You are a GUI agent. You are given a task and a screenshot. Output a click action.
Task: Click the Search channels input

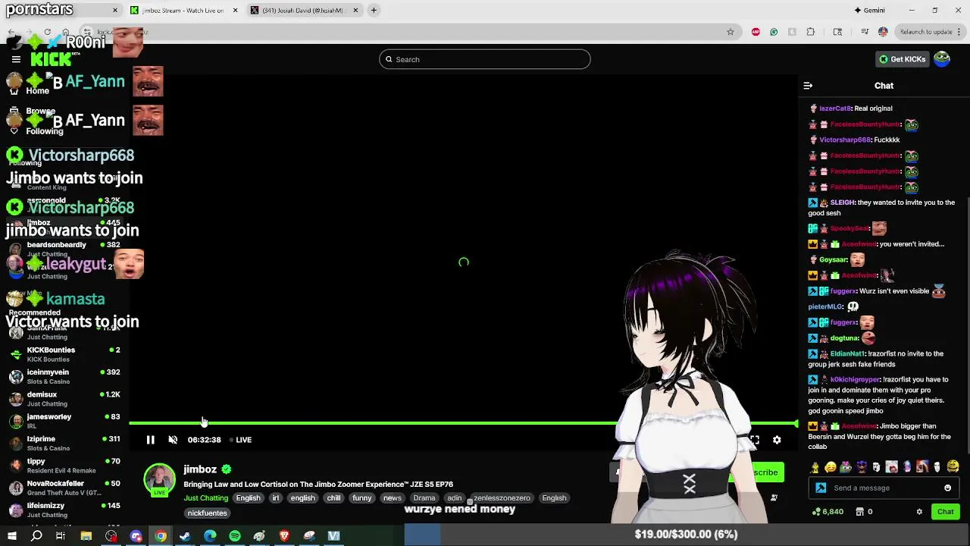[485, 59]
